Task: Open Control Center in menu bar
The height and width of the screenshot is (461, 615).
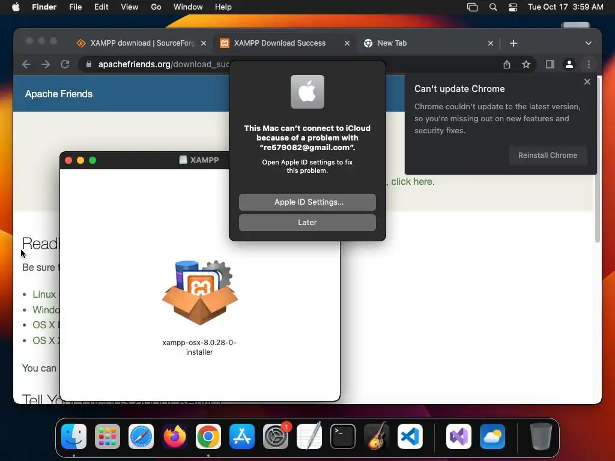Action: (513, 7)
